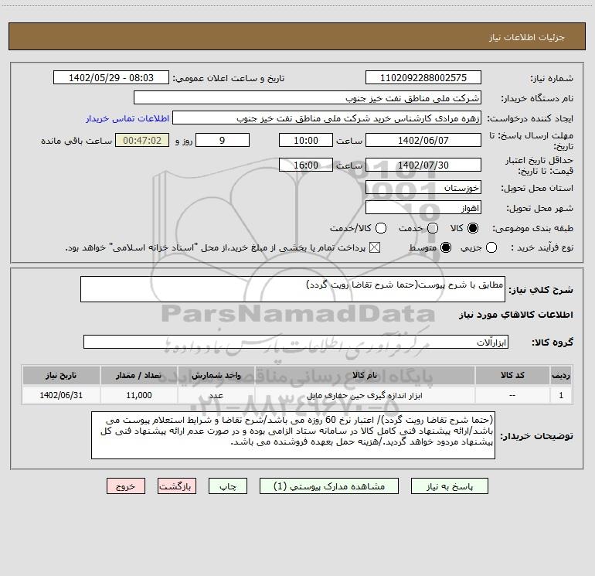Click the buyer organization name field
Image resolution: width=595 pixels, height=576 pixels.
tap(308, 97)
